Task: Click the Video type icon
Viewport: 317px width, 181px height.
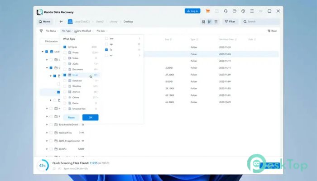Action: pos(70,58)
